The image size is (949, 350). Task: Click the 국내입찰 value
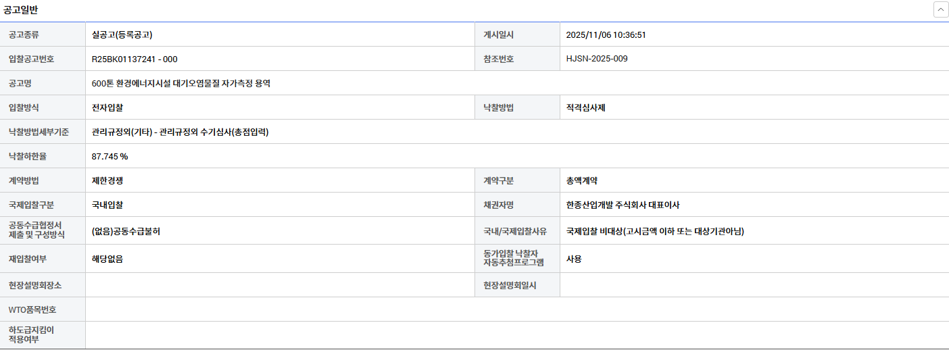pyautogui.click(x=107, y=205)
